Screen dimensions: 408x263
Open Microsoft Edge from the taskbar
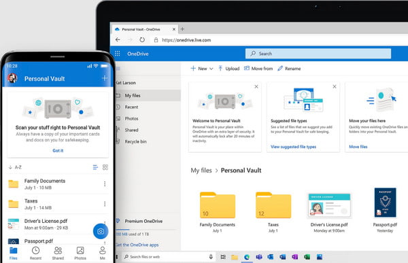[247, 257]
